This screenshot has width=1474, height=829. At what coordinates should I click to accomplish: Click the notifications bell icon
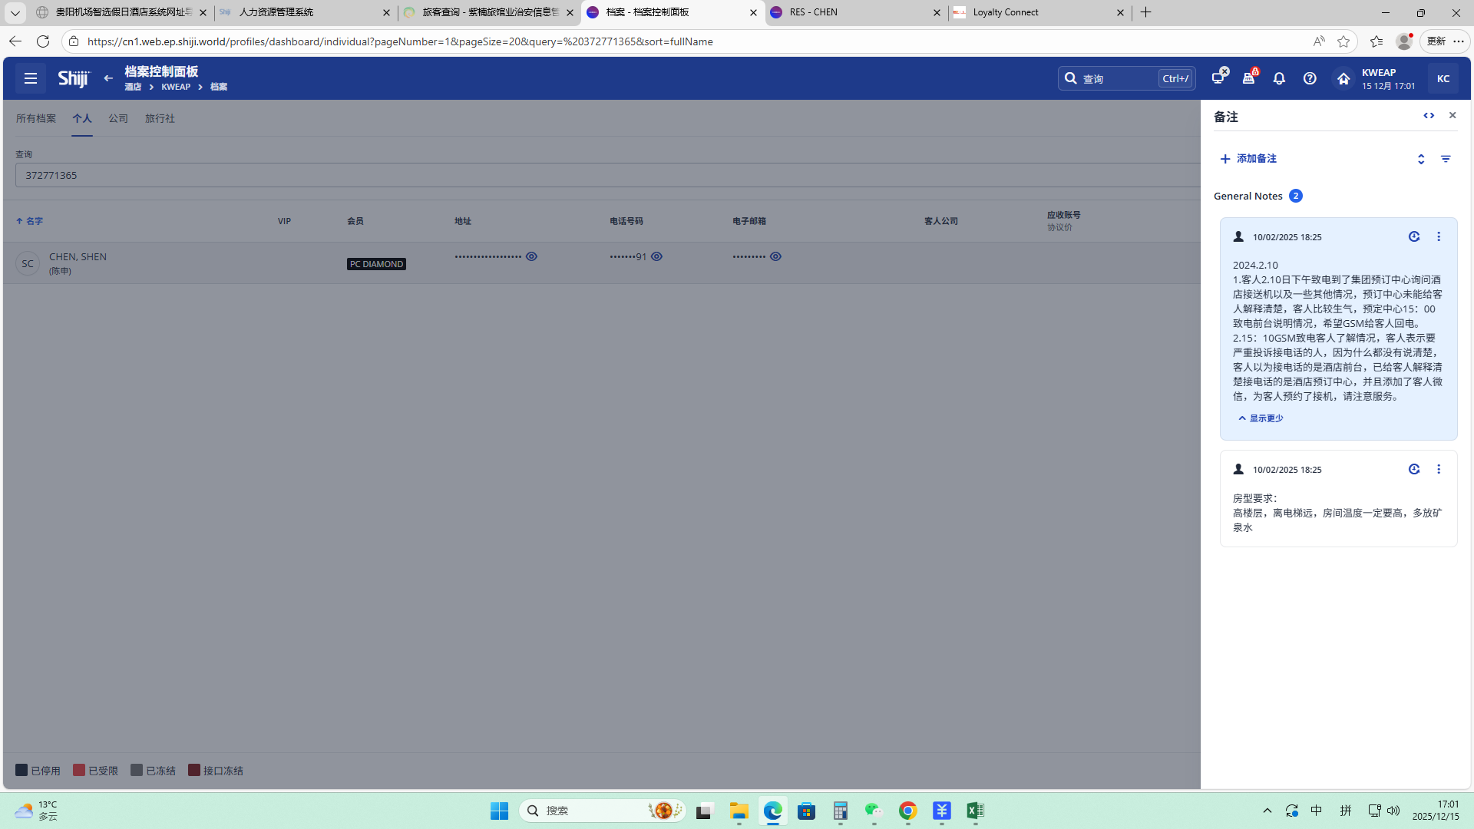point(1279,78)
